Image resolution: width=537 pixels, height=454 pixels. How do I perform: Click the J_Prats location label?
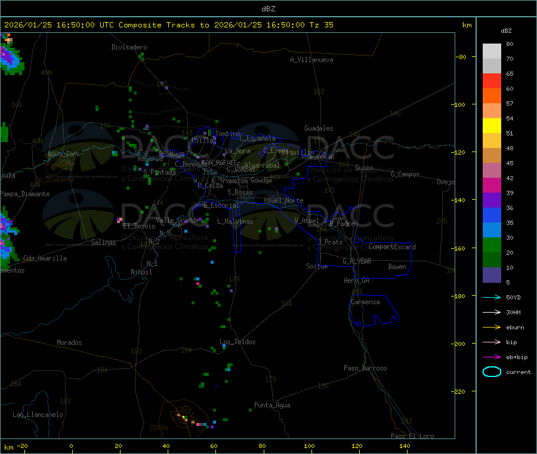tap(330, 242)
